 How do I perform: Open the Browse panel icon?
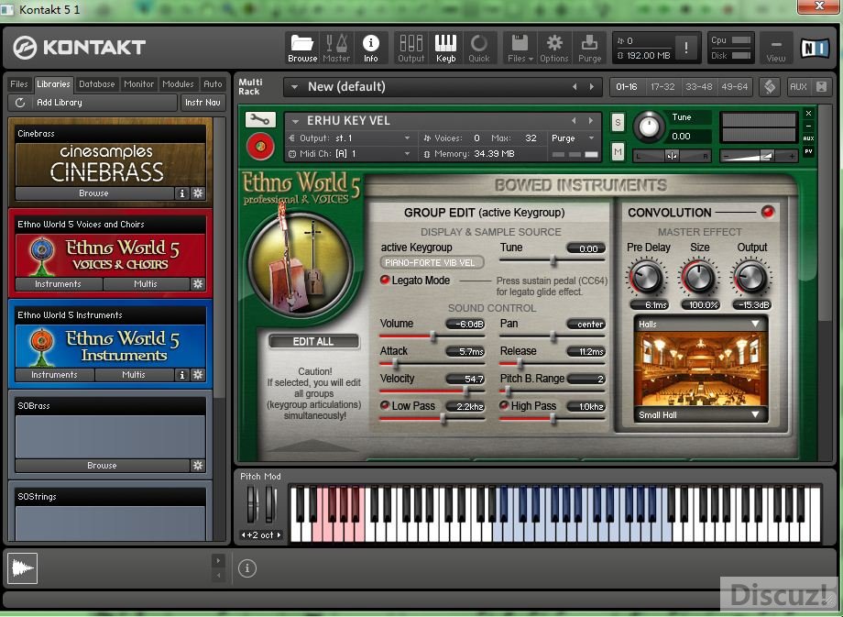point(302,48)
